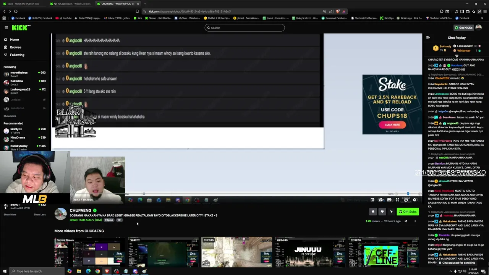Resume chat via Chat paused for scrolling
The width and height of the screenshot is (489, 275).
pyautogui.click(x=456, y=263)
